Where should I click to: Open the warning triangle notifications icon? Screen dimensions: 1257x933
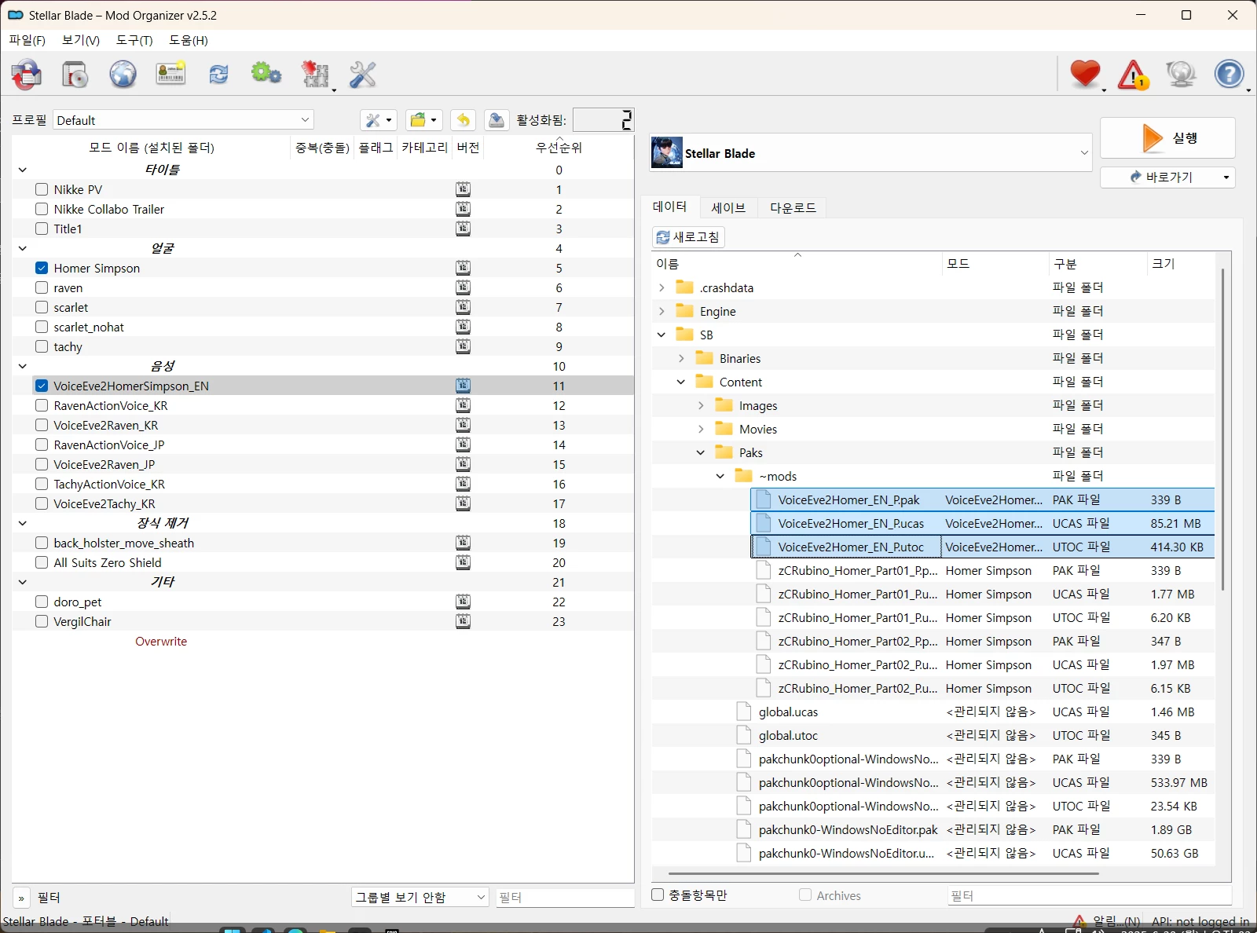click(1134, 75)
